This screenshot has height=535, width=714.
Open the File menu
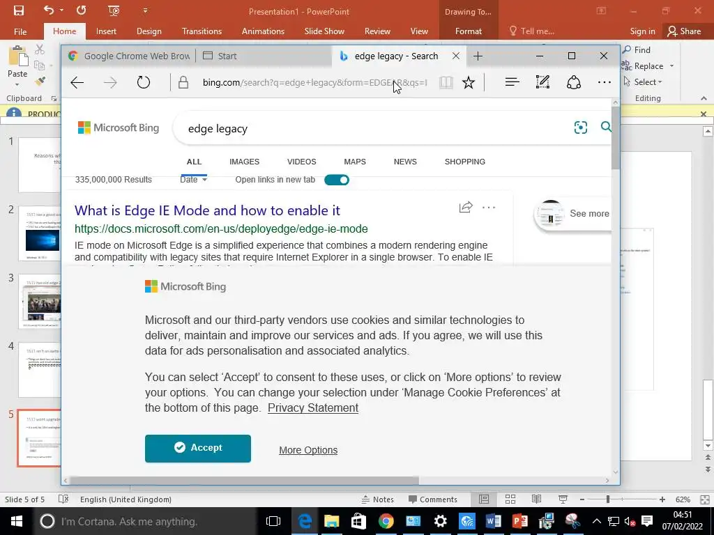tap(20, 31)
